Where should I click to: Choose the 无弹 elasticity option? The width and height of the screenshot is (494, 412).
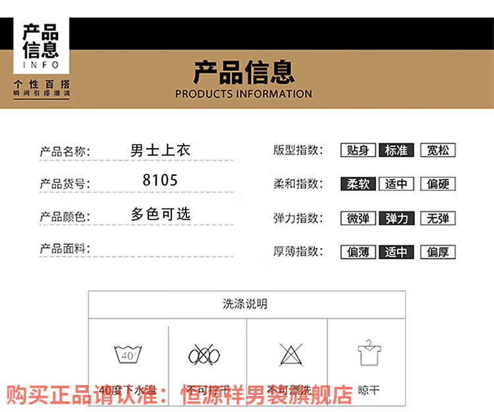[x=438, y=219]
